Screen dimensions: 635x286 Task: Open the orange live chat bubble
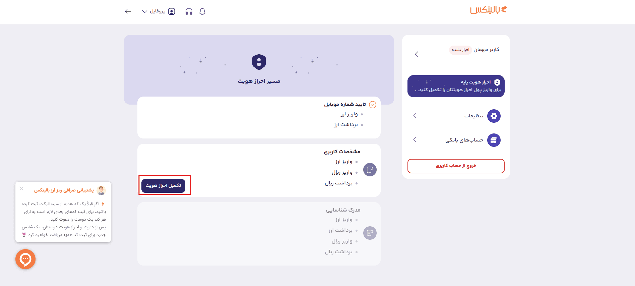tap(25, 259)
